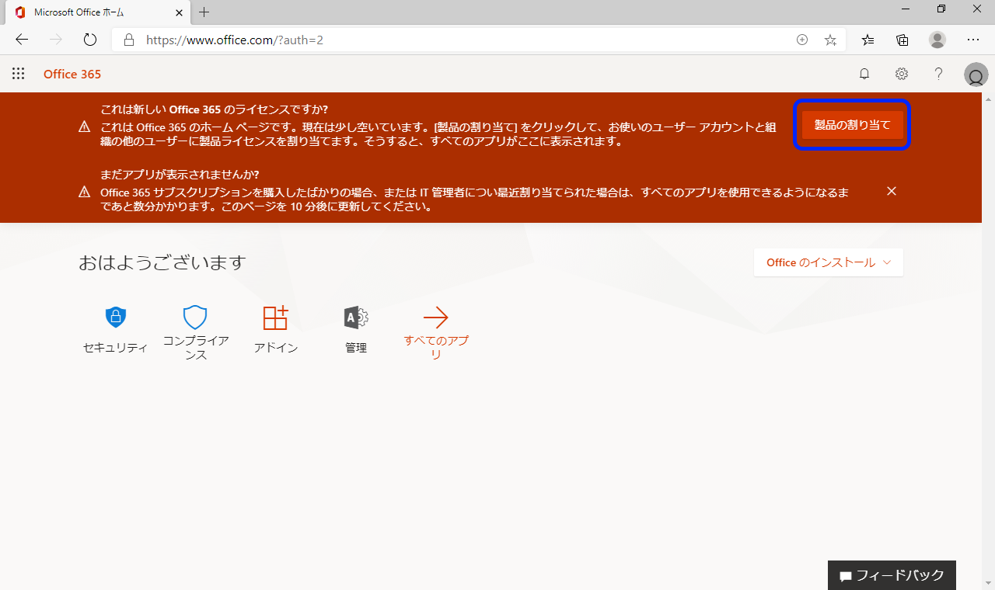995x590 pixels.
Task: Open the 管理 admin app
Action: click(356, 329)
